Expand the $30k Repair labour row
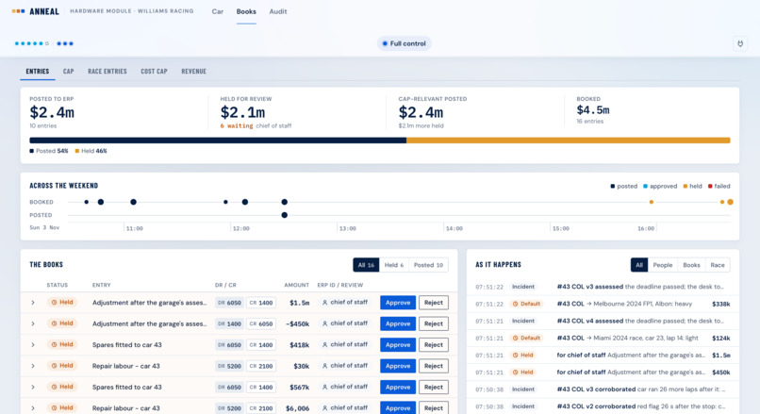 pyautogui.click(x=33, y=366)
